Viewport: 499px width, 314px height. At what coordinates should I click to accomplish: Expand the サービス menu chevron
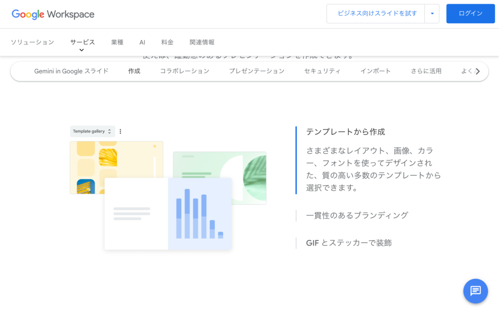(81, 50)
